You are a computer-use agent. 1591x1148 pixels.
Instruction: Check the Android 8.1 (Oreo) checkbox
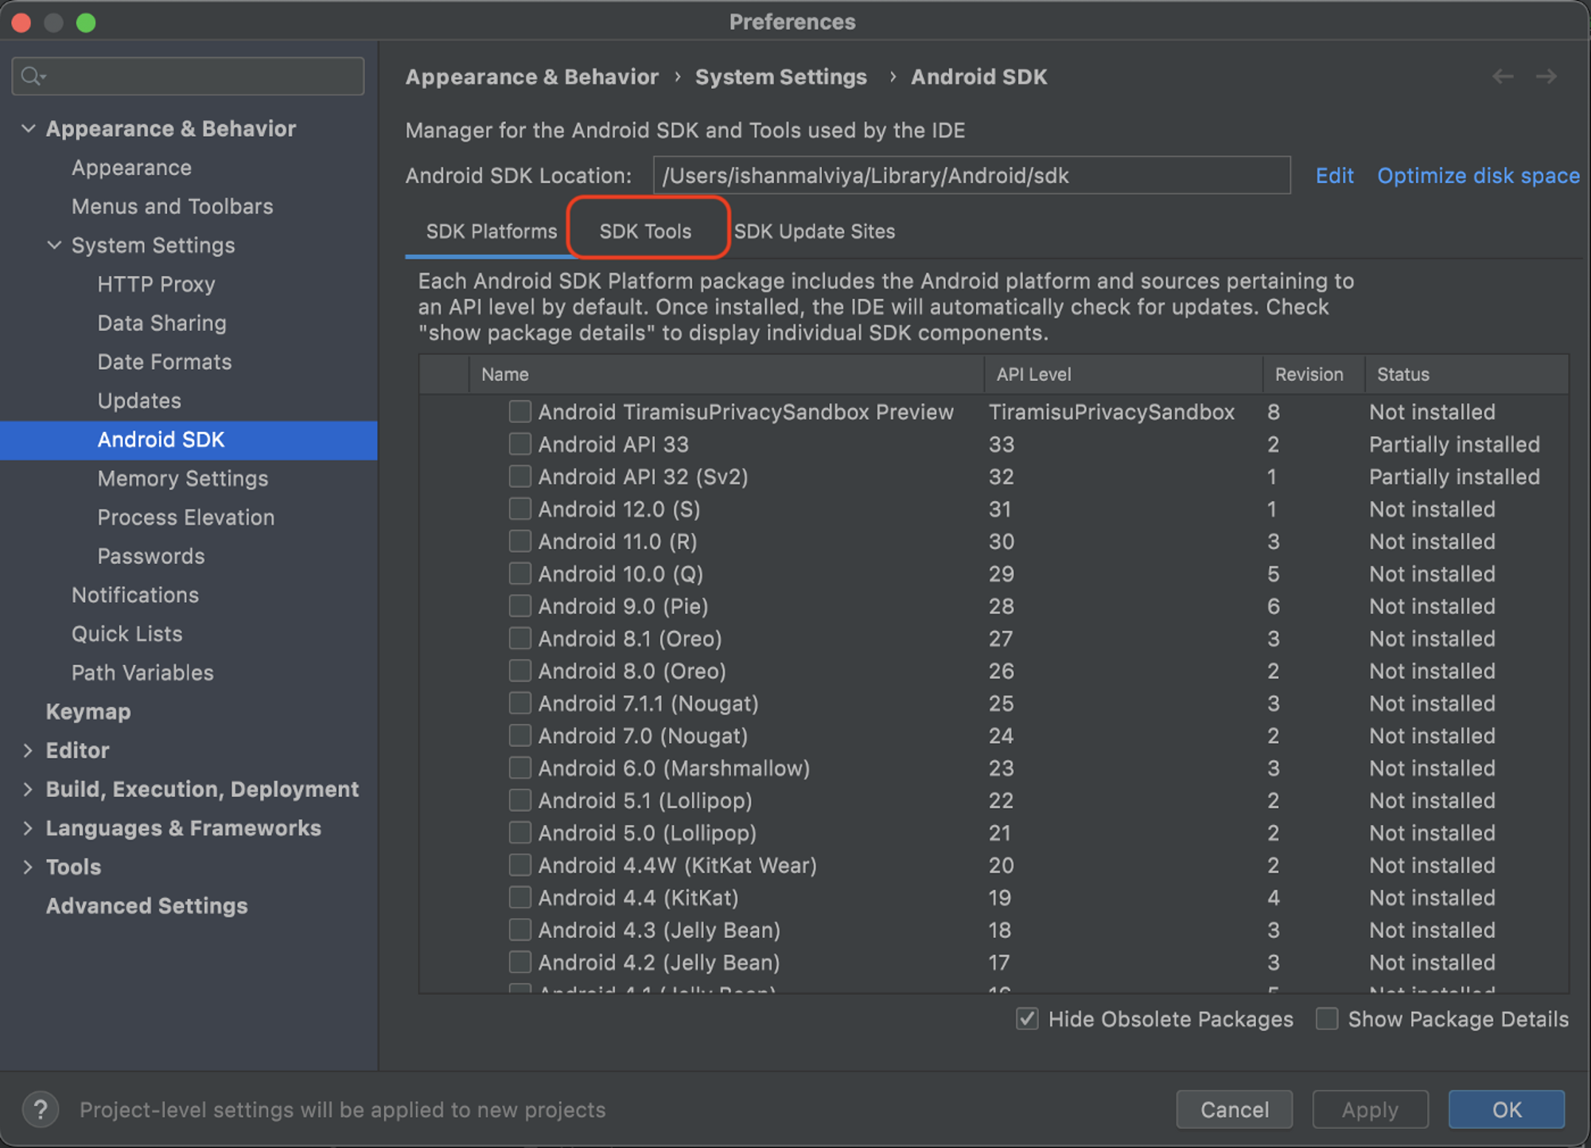pyautogui.click(x=519, y=638)
